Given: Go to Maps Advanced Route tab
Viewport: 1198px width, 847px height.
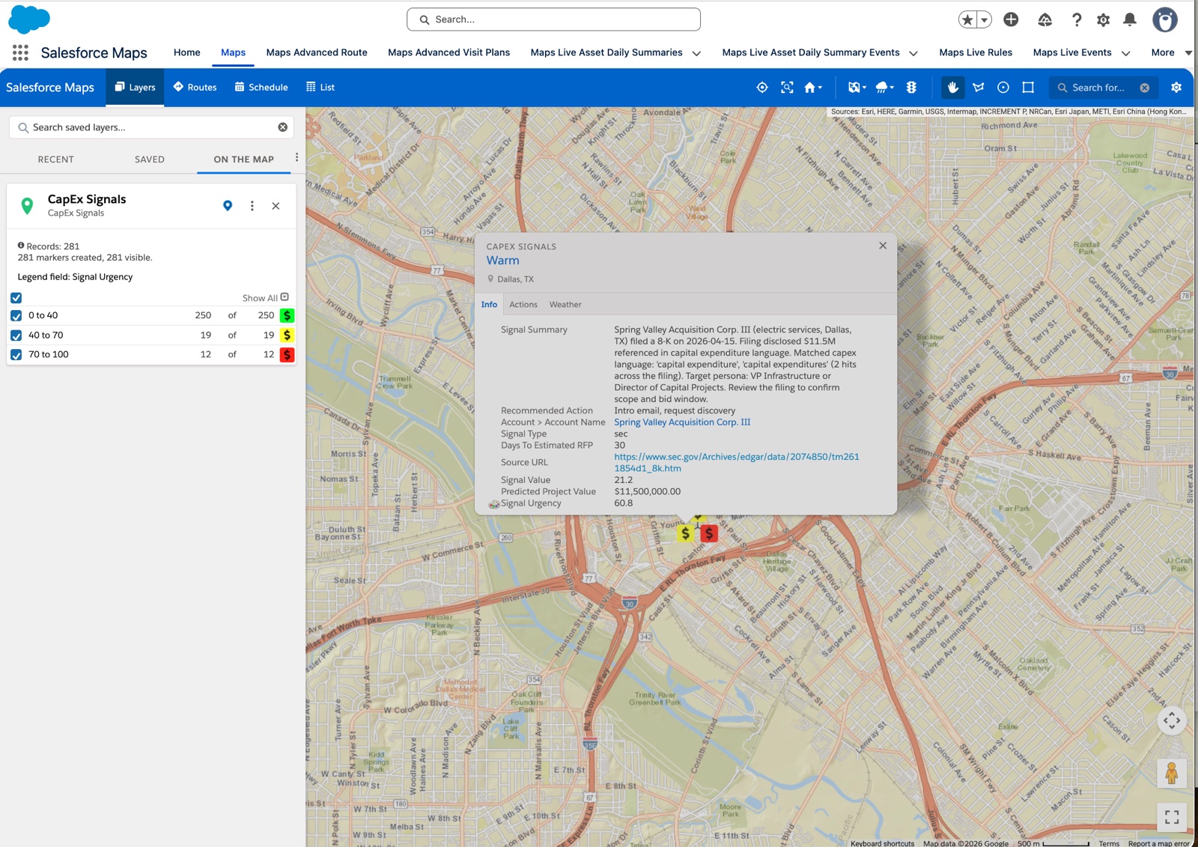Looking at the screenshot, I should 317,52.
